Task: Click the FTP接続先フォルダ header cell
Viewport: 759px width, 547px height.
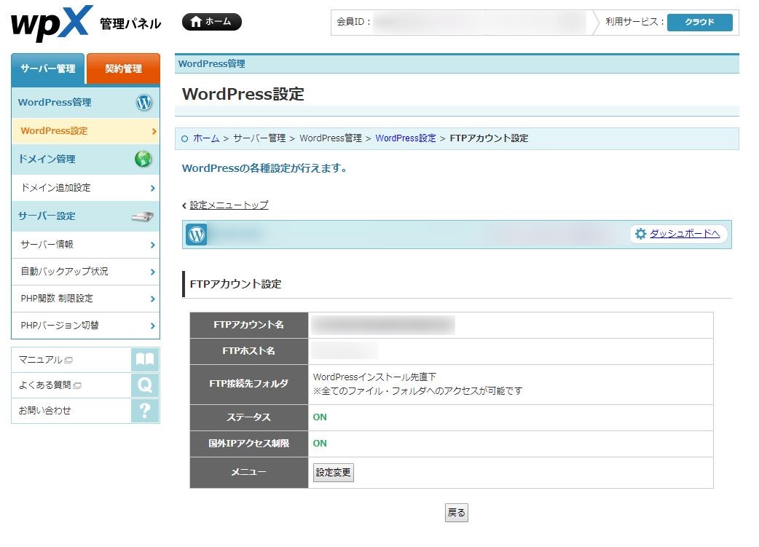Action: pyautogui.click(x=249, y=385)
